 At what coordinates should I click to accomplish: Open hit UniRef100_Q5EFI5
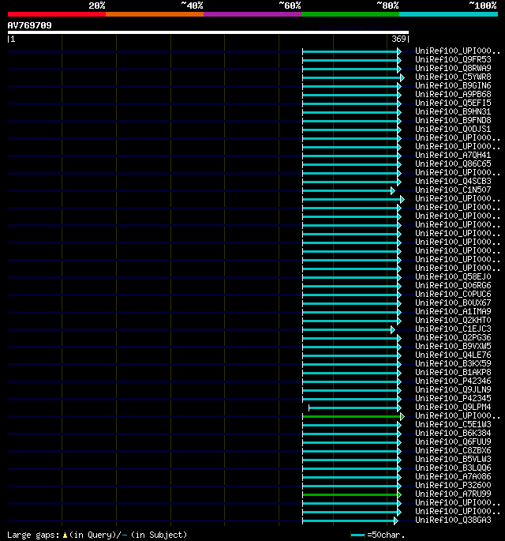(453, 103)
